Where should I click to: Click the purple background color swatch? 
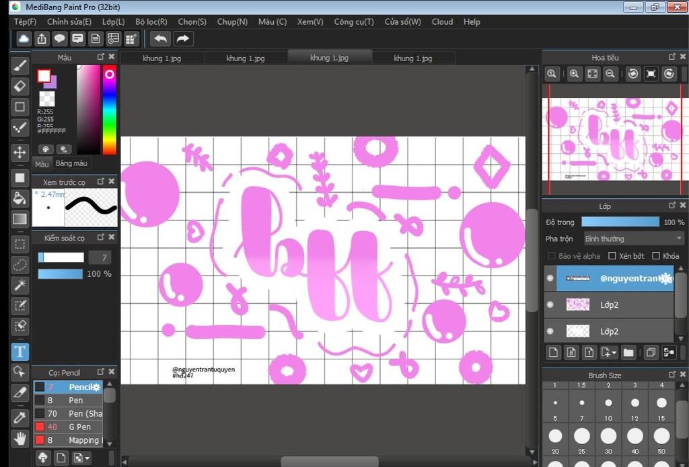tap(52, 83)
